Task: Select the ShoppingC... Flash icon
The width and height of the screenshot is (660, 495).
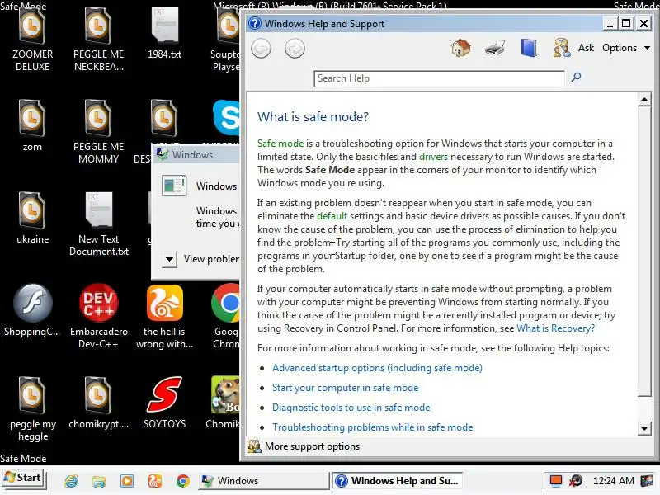Action: point(32,311)
